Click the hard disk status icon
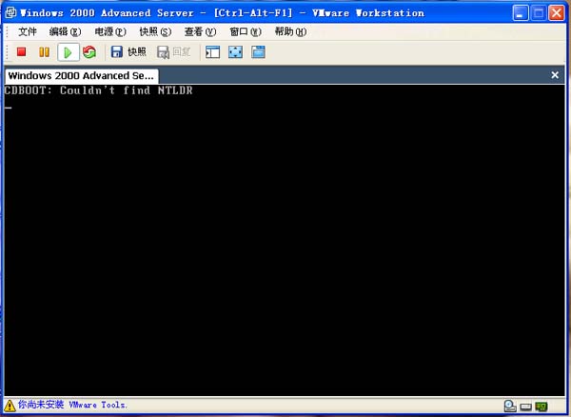This screenshot has height=417, width=571. pos(510,406)
